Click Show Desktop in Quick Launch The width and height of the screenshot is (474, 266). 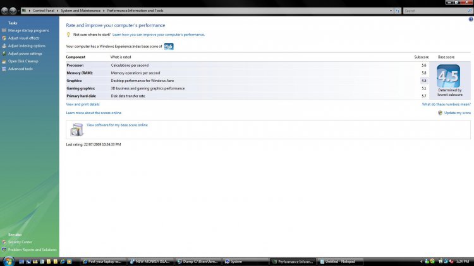click(21, 262)
